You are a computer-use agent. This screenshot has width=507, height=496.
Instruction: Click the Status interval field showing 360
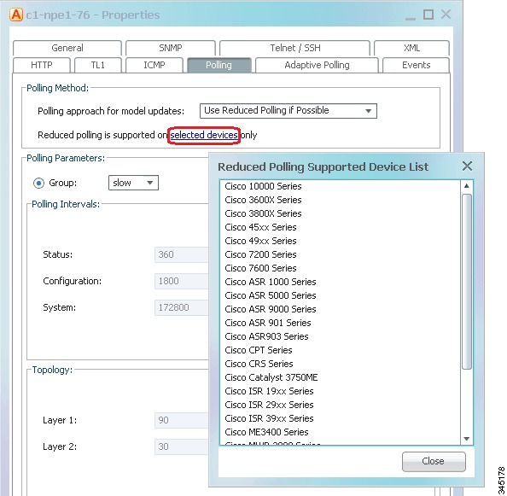point(182,254)
